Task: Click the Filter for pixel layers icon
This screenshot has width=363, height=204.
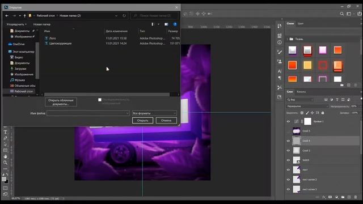Action: (326, 100)
